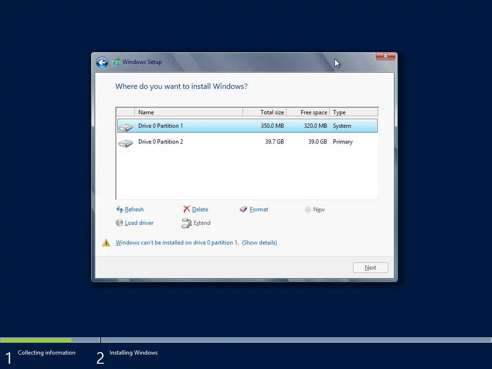Click the greyed New link
Screen dimensions: 492x369
pyautogui.click(x=319, y=209)
